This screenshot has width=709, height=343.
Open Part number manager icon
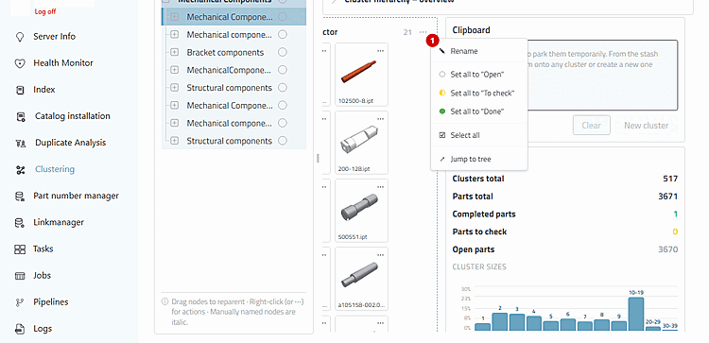coord(20,197)
